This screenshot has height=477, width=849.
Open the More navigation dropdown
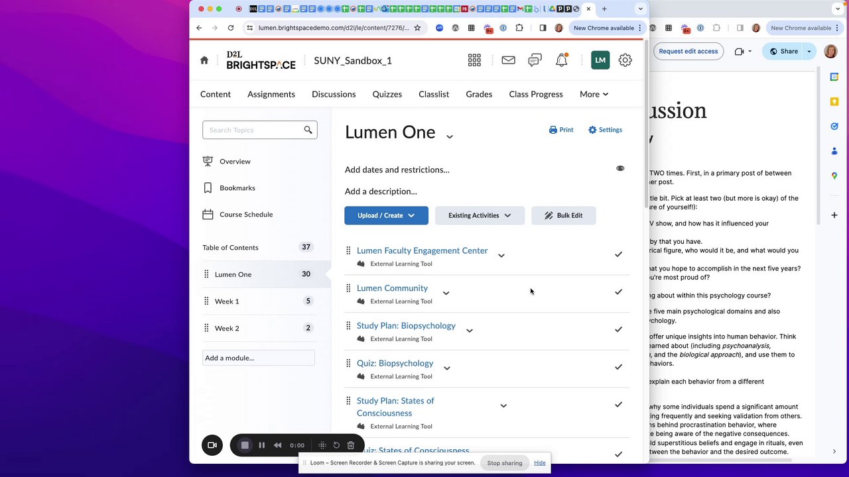click(x=594, y=94)
